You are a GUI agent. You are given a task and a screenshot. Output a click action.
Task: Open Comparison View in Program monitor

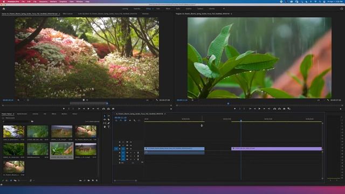coord(289,109)
